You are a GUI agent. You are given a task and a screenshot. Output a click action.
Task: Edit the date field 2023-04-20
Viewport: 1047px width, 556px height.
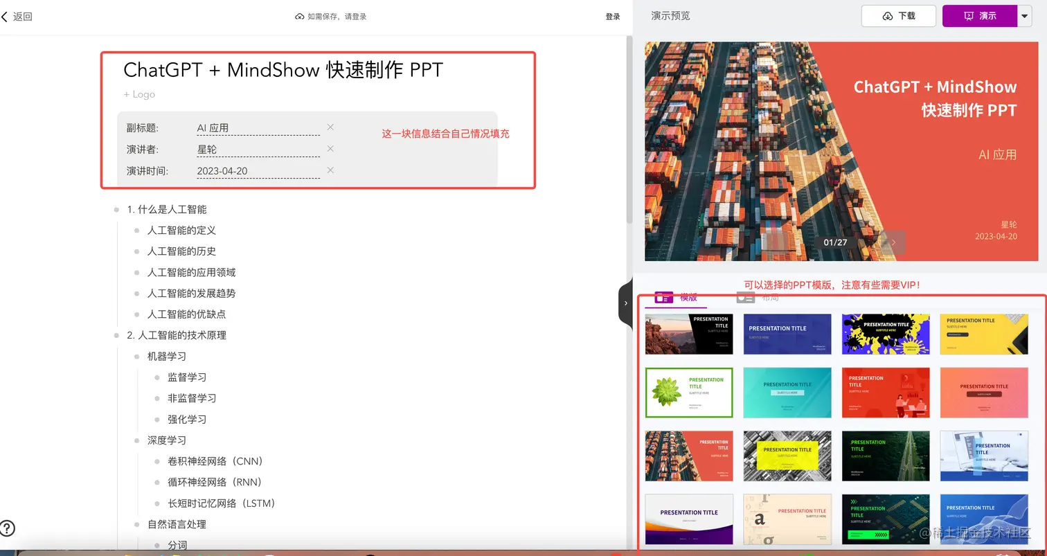point(258,171)
